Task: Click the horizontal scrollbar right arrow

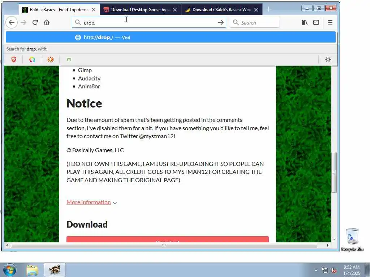Action: click(328, 245)
